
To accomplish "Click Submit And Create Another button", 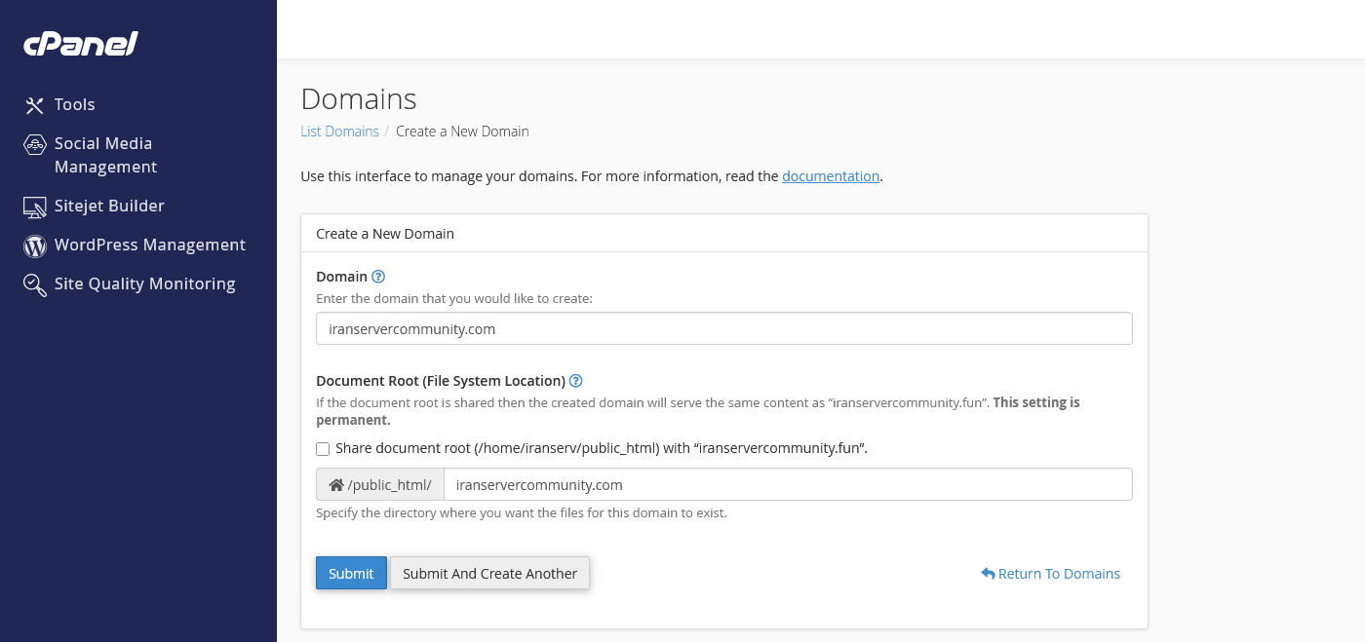I will coord(489,574).
